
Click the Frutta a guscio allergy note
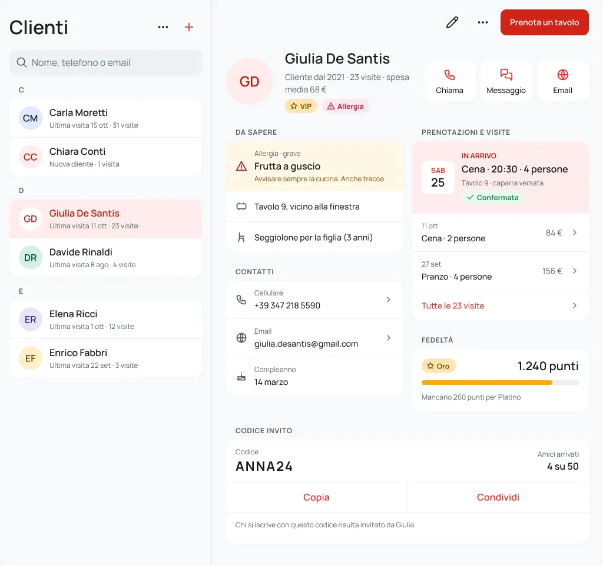(314, 167)
